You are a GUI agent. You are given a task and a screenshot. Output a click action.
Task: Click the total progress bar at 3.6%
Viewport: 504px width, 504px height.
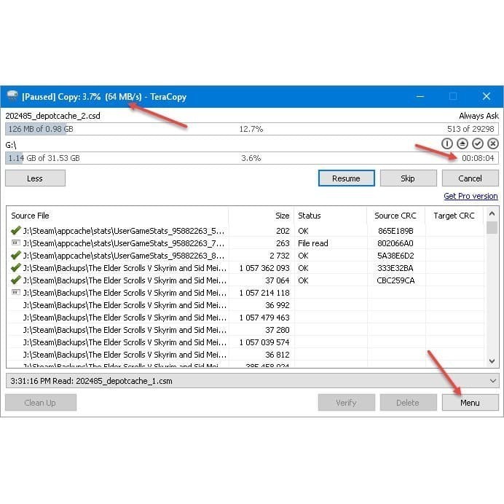[252, 158]
